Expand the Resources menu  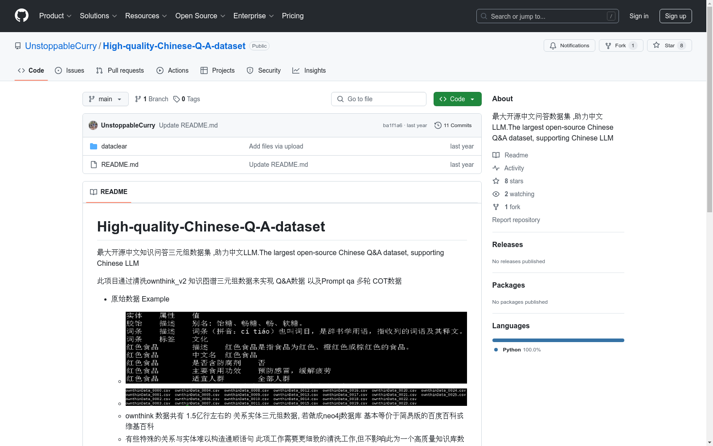(x=146, y=16)
